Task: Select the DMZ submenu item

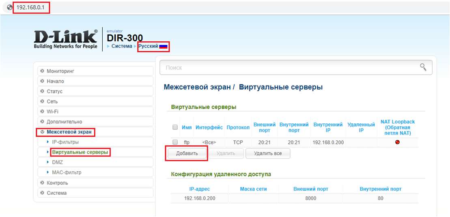Action: click(x=57, y=162)
